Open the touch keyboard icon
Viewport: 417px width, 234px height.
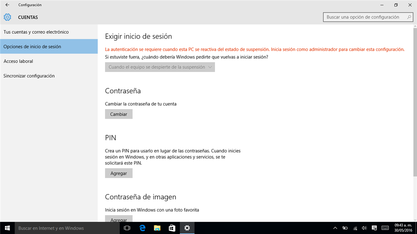tap(385, 228)
